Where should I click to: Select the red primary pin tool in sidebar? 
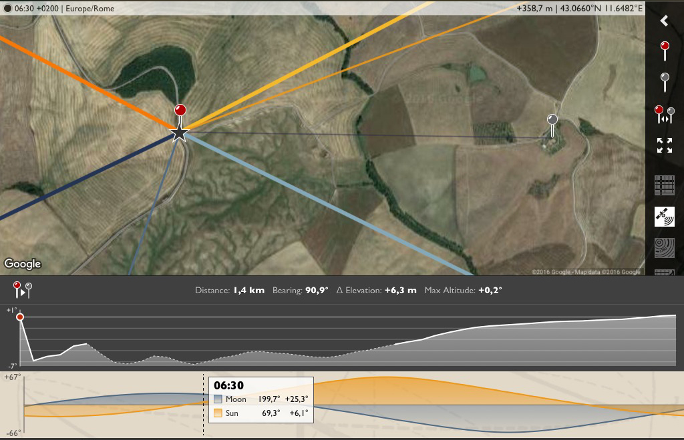tap(665, 51)
